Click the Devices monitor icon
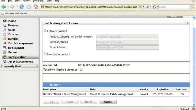Image resolution: width=196 pixels, height=110 pixels. pos(5,25)
